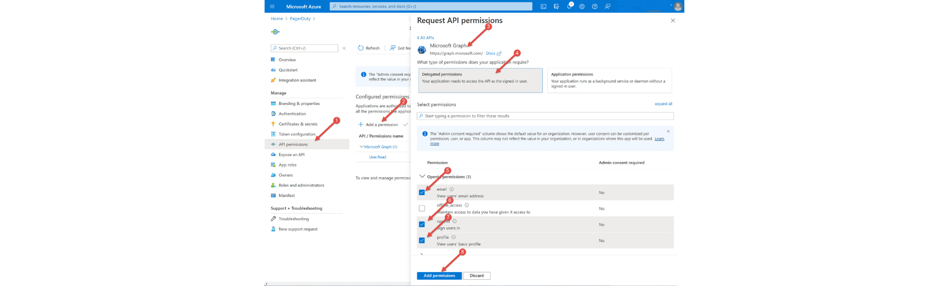Click the Permission column header

(437, 163)
